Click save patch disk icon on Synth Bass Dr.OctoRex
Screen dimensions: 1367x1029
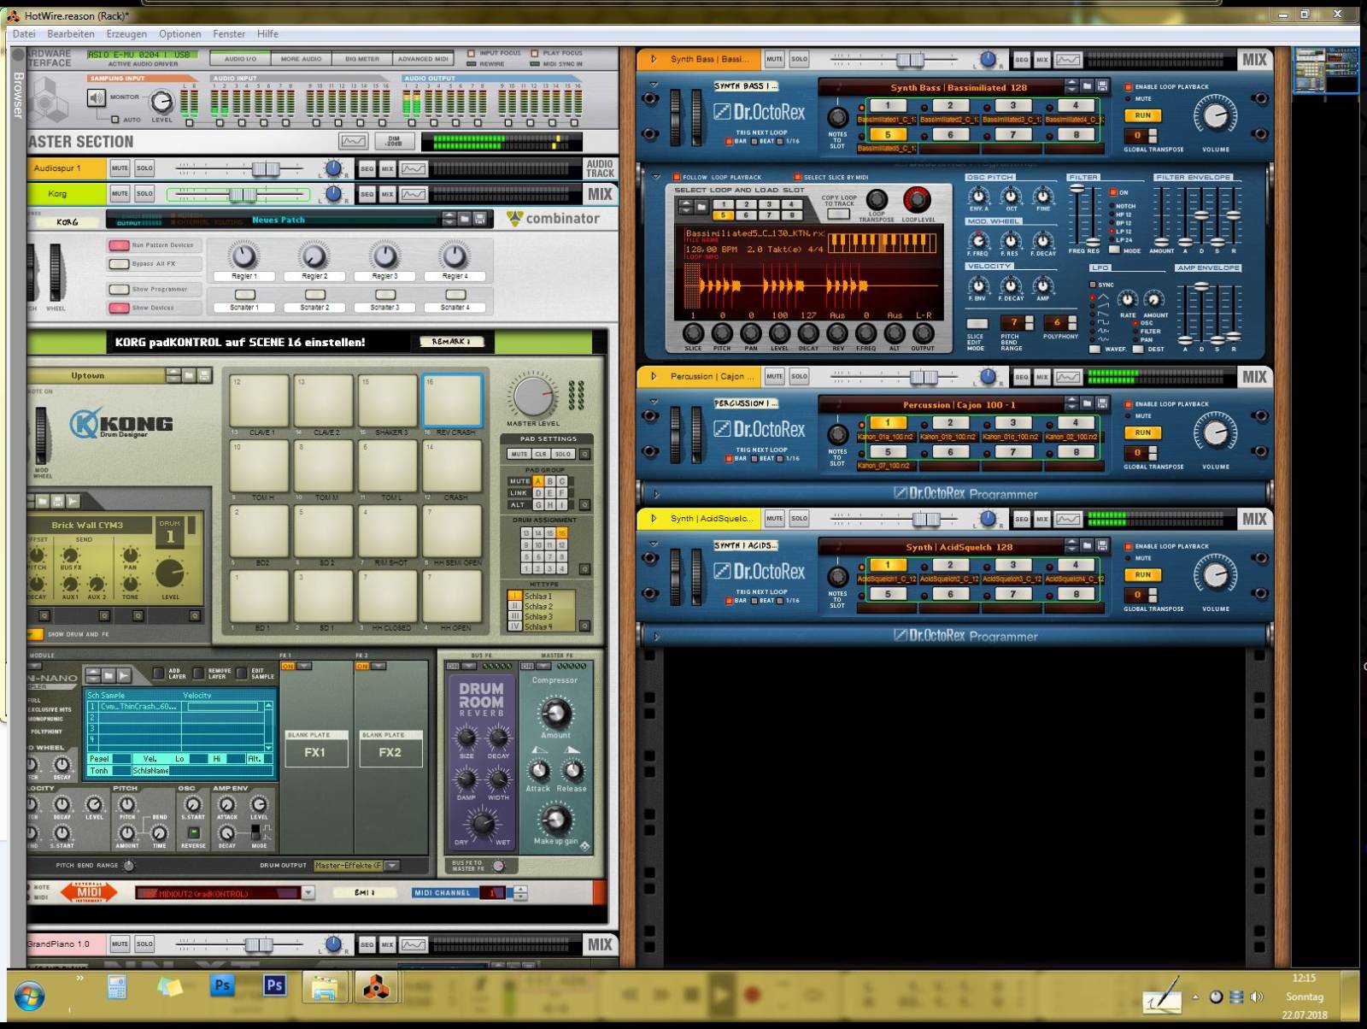tap(1103, 86)
